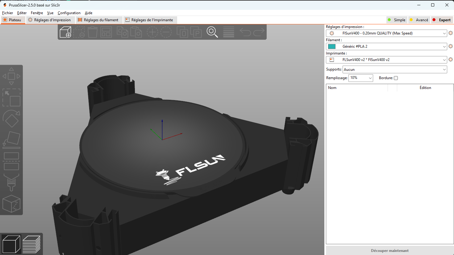Open filament settings gear beside Généric #PLA 2
This screenshot has width=454, height=255.
(x=451, y=46)
